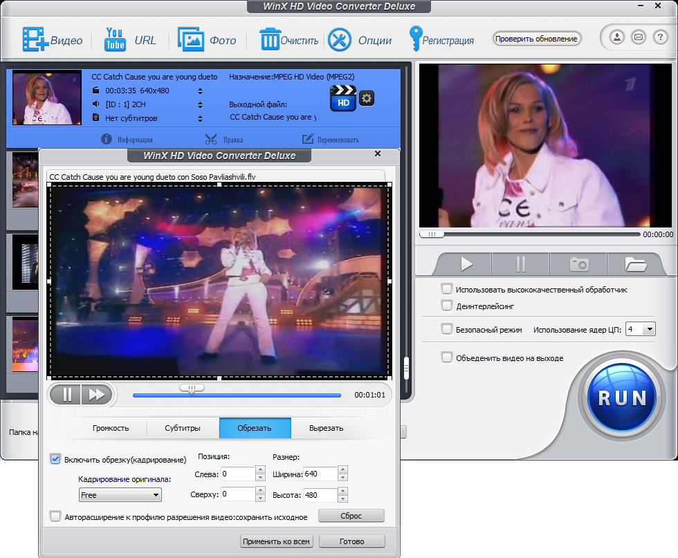This screenshot has width=678, height=558.
Task: Select the Обрезать (Crop) tab
Action: coord(255,428)
